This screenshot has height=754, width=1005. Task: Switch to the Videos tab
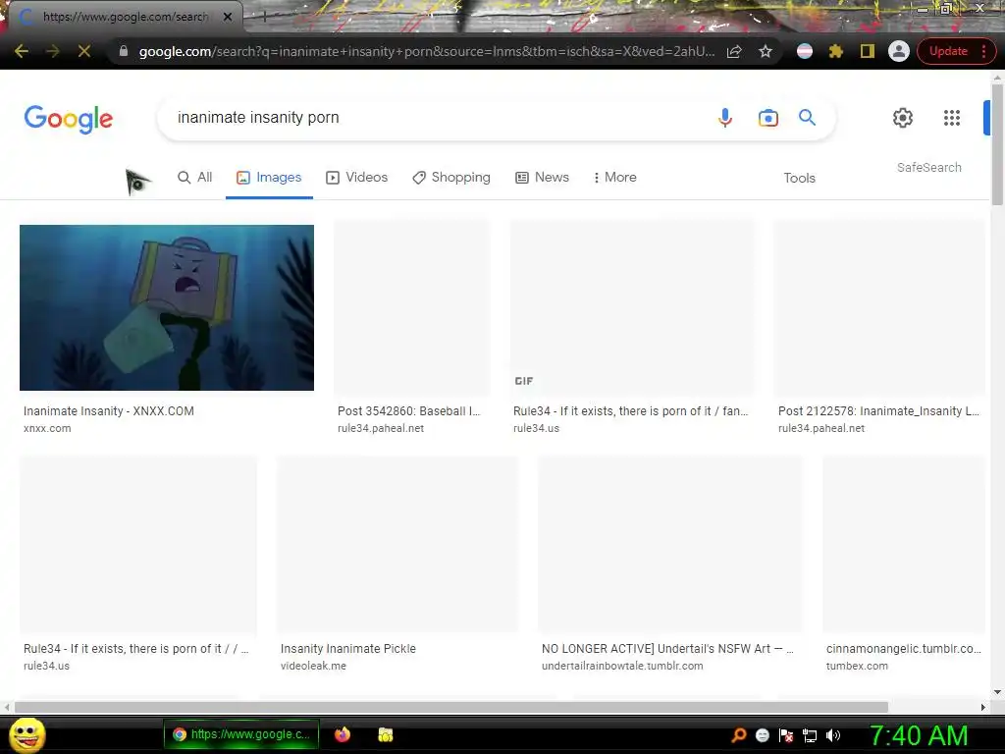tap(357, 178)
